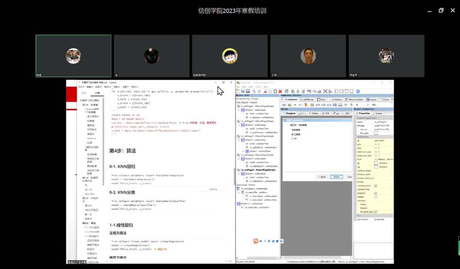Click the Sogou toolbox grid icon
This screenshot has width=460, height=269.
point(282,241)
